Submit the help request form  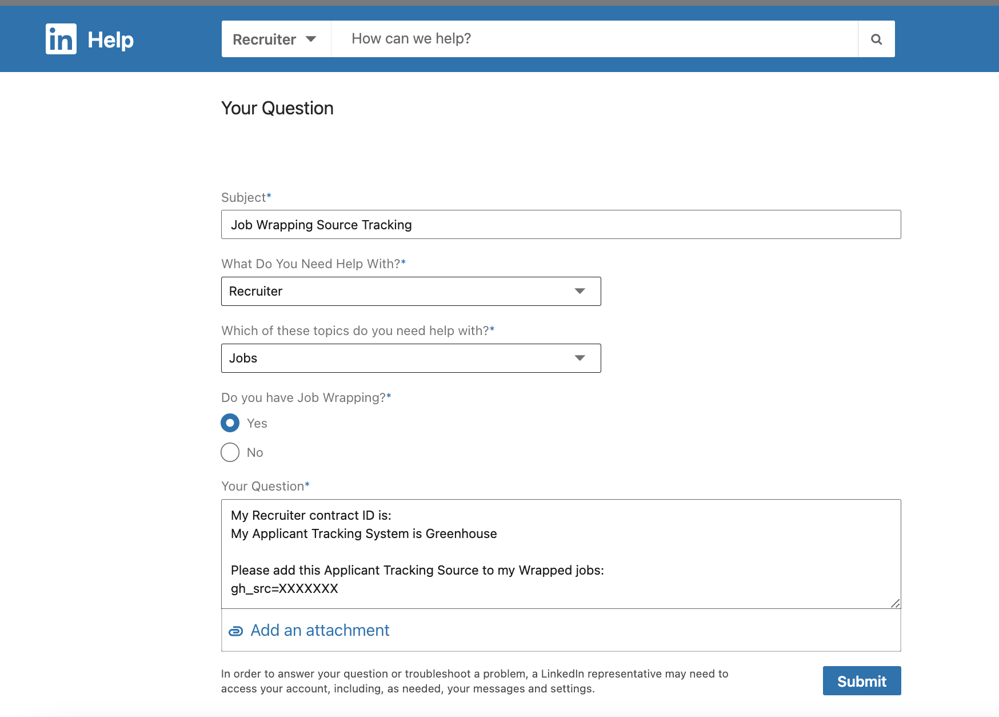862,681
